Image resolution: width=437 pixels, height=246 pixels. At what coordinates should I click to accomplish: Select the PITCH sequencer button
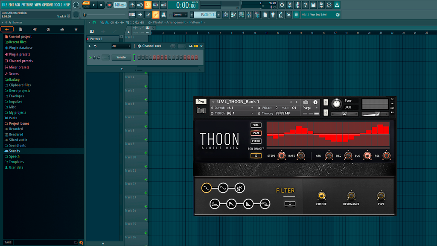click(x=256, y=141)
